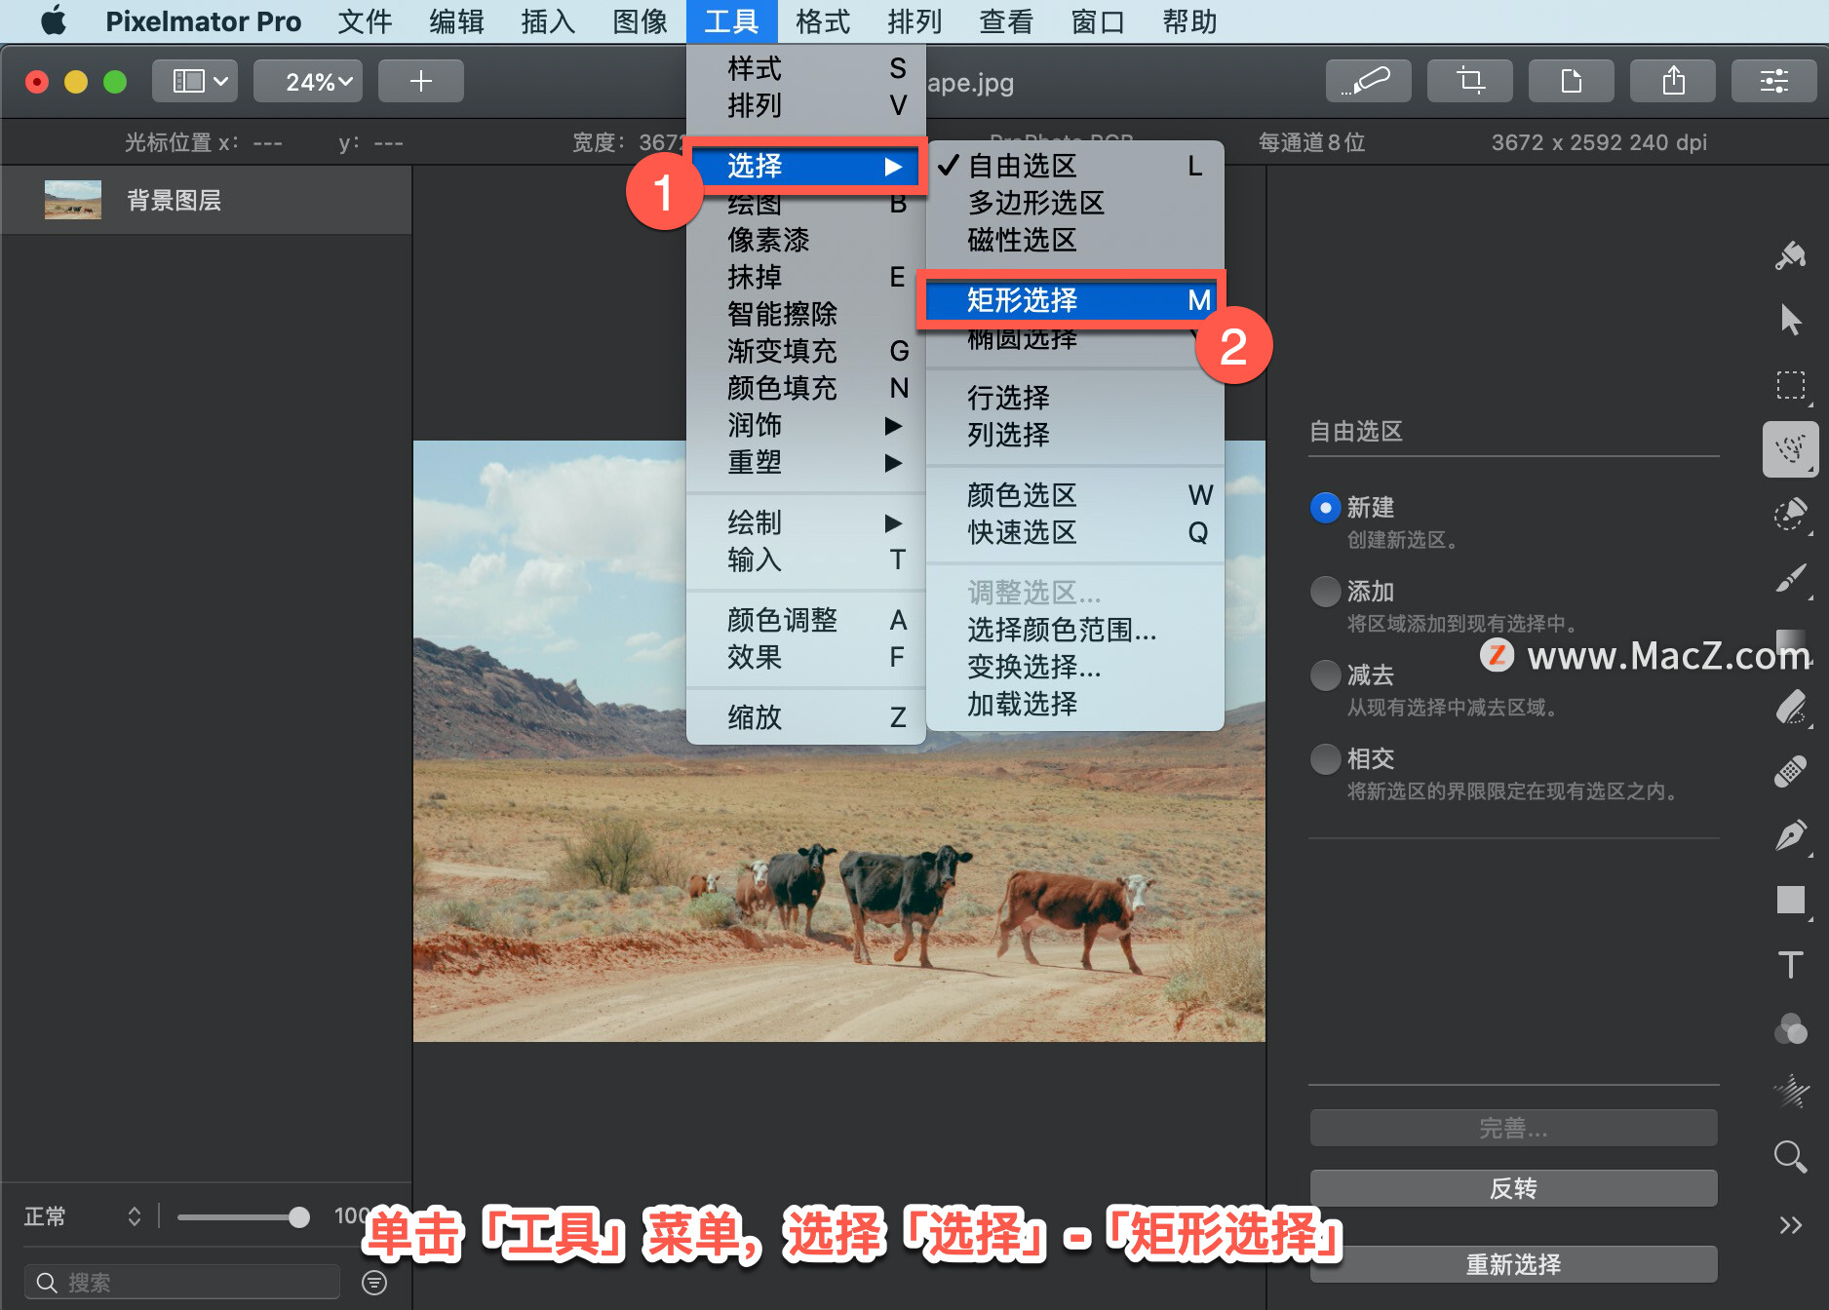Click the 搜索 layer search field
This screenshot has width=1829, height=1310.
pos(183,1282)
